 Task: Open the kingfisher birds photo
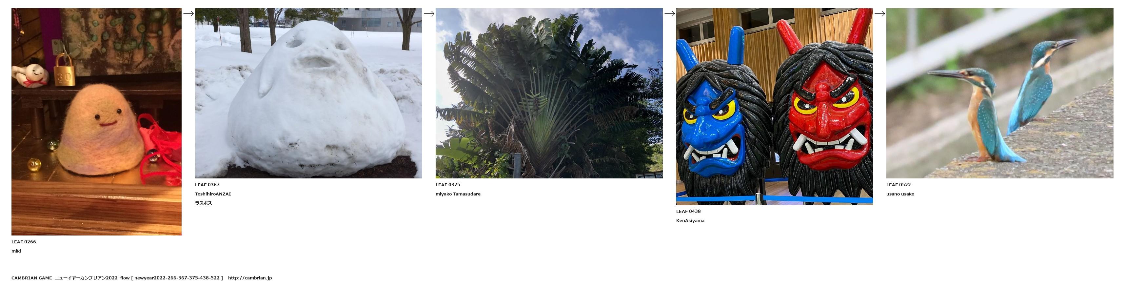pos(1000,93)
